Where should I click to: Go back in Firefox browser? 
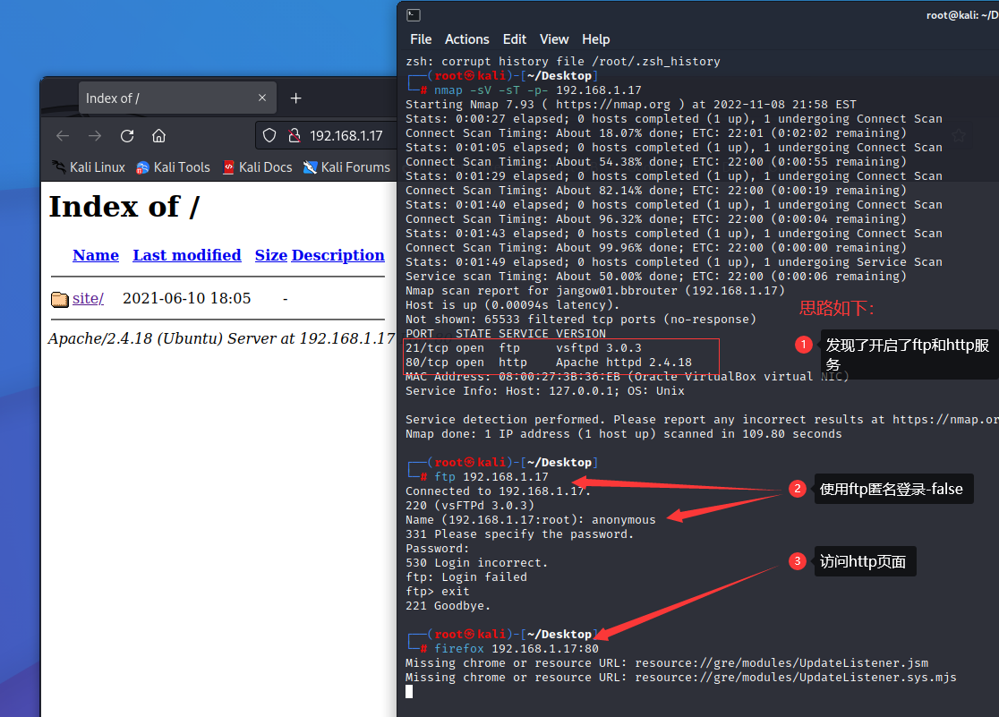pyautogui.click(x=63, y=136)
